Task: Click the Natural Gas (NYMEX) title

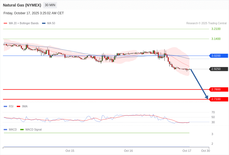Action: point(22,5)
